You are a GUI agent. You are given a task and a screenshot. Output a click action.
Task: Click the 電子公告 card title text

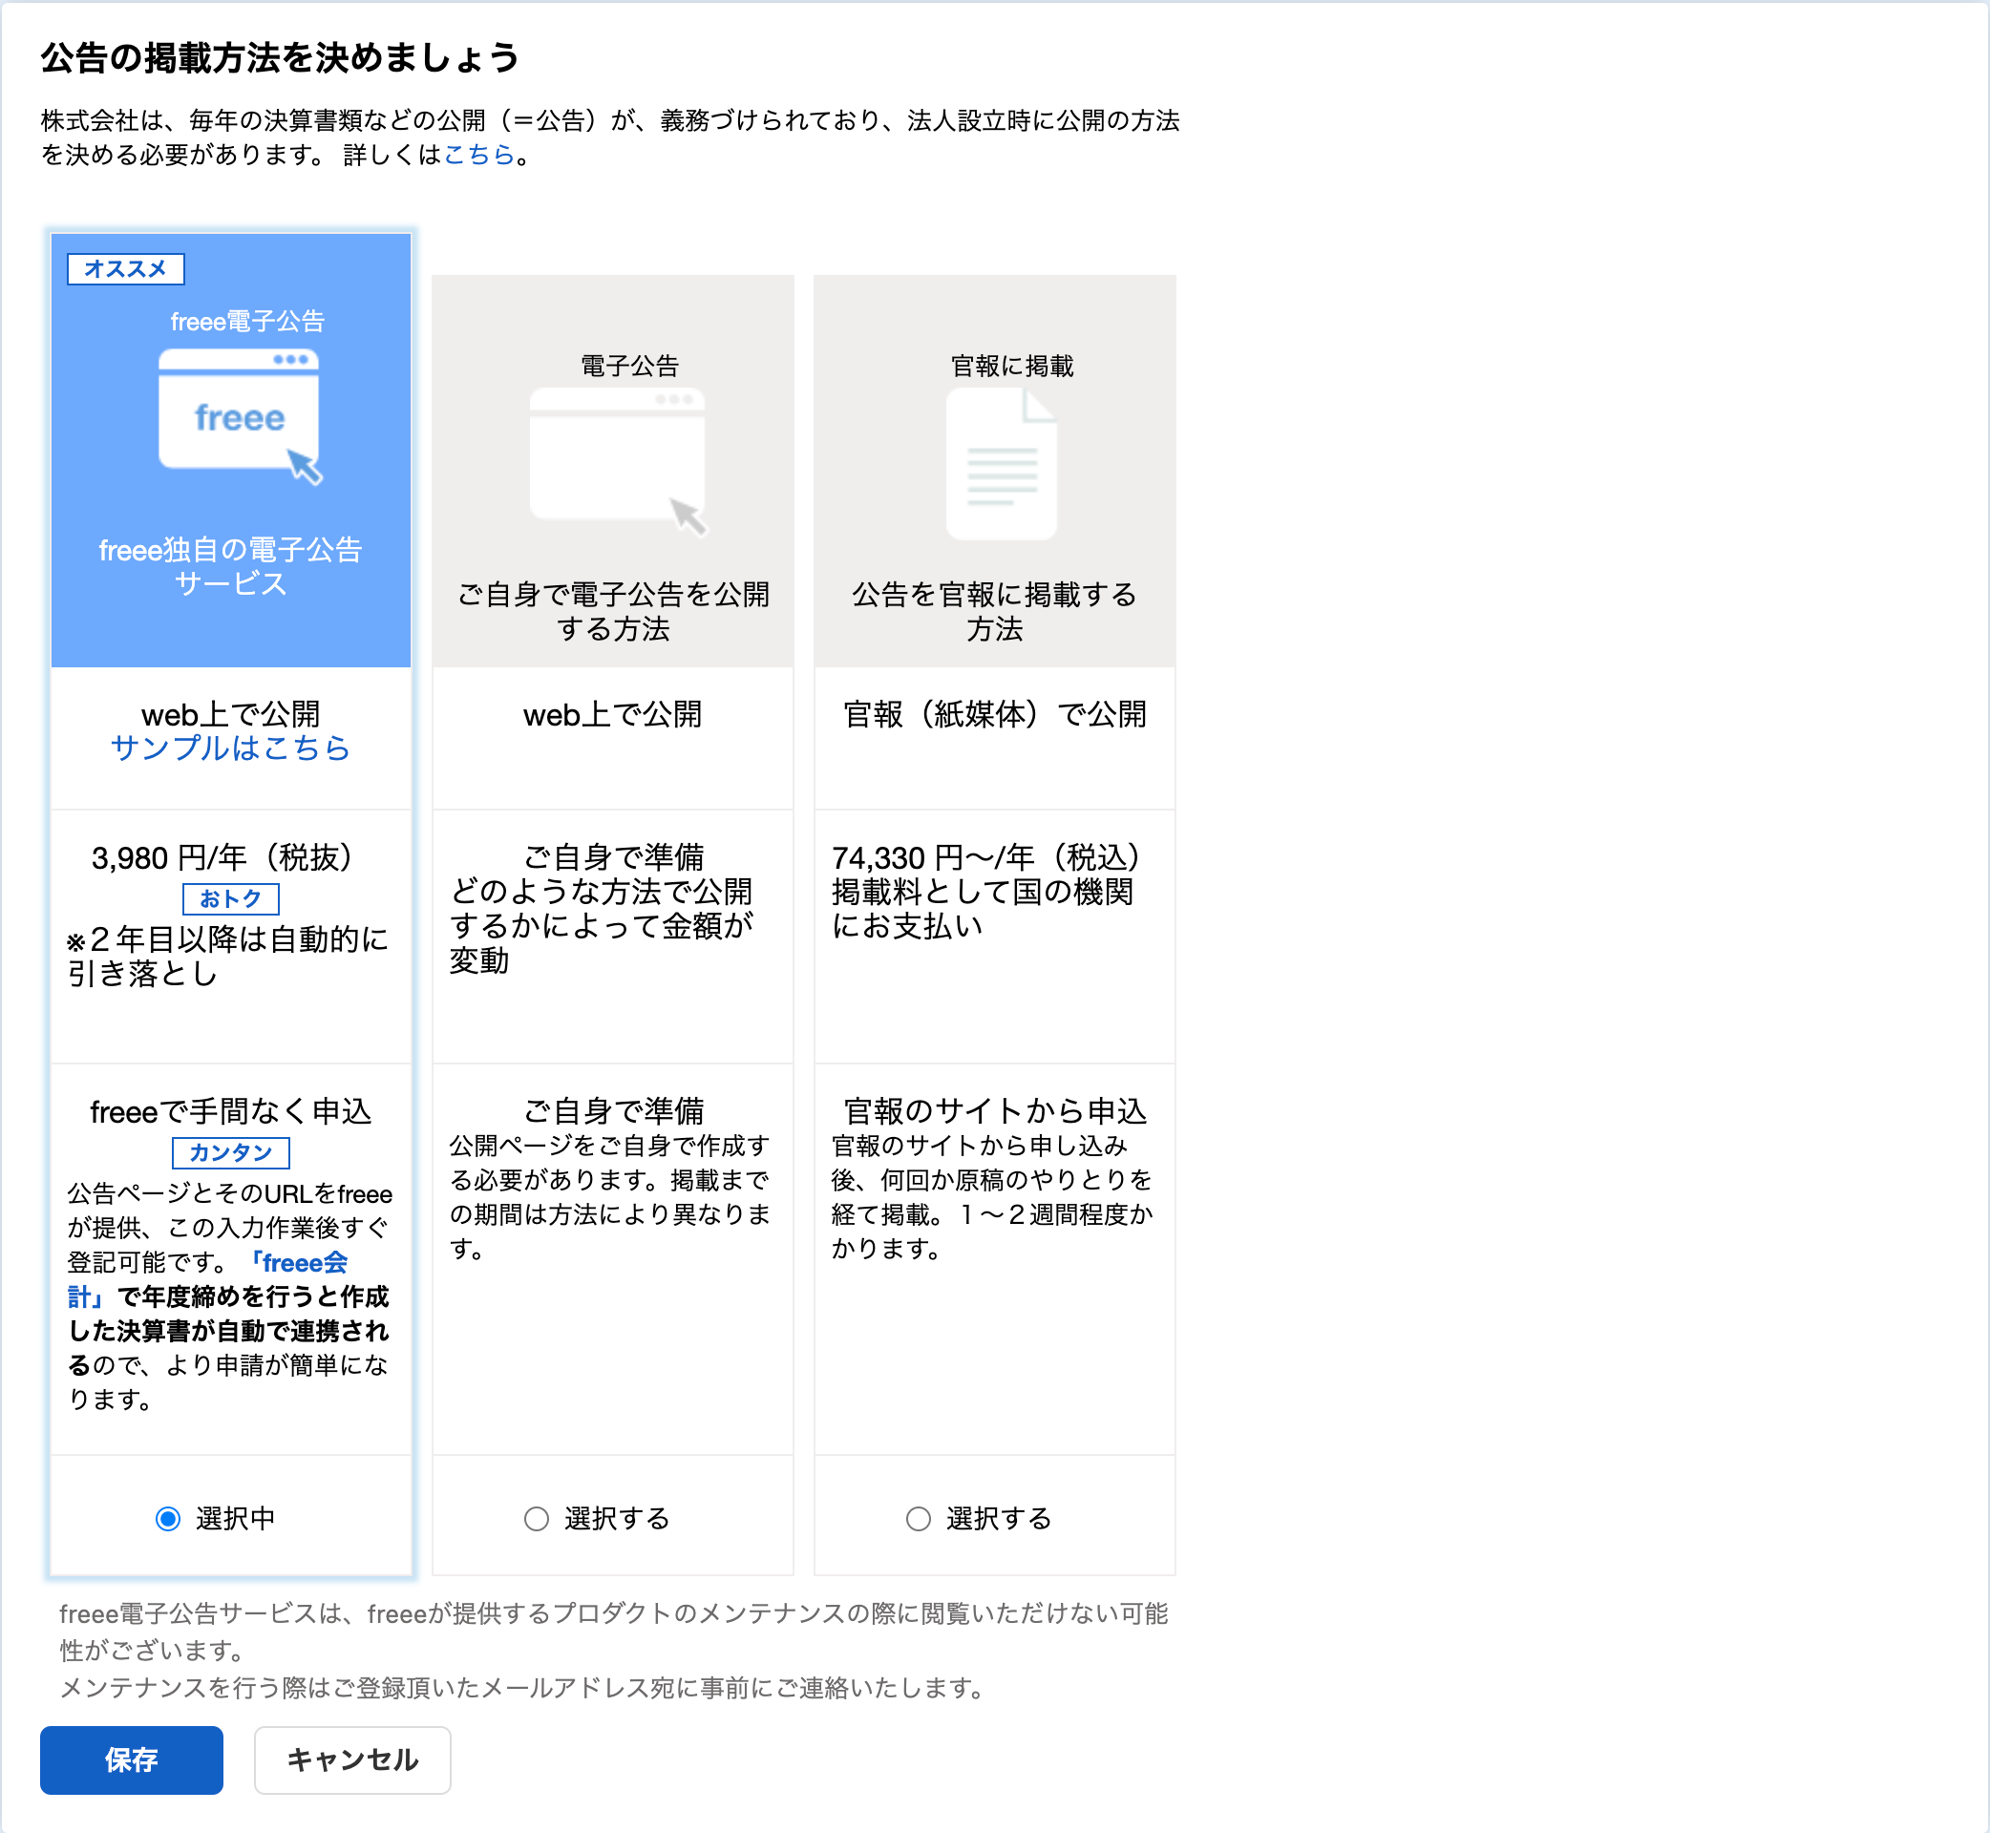629,366
